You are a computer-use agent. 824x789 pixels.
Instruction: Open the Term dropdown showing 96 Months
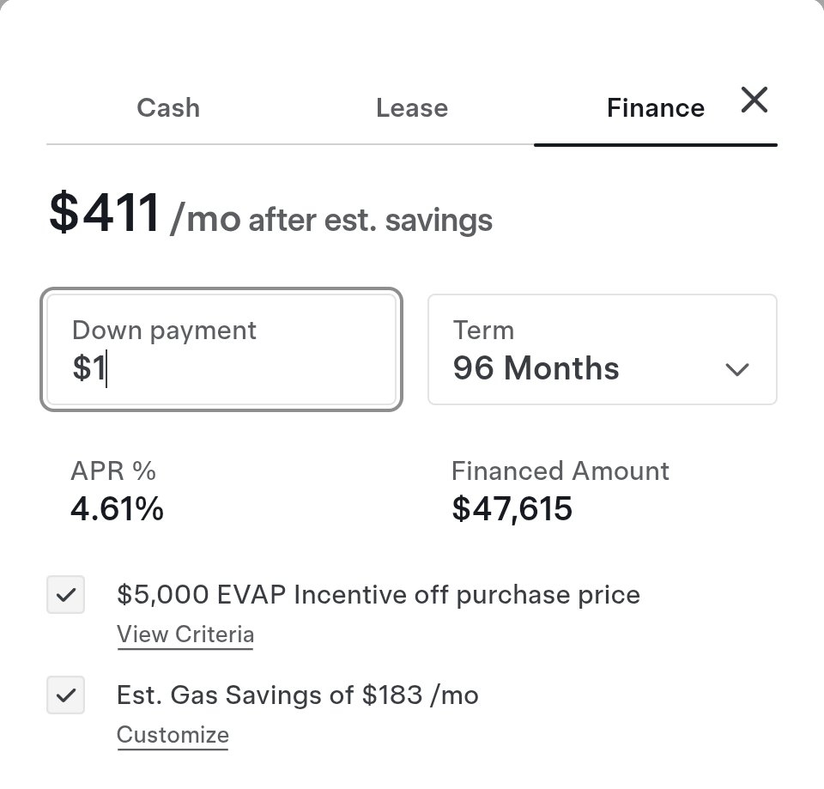coord(601,350)
